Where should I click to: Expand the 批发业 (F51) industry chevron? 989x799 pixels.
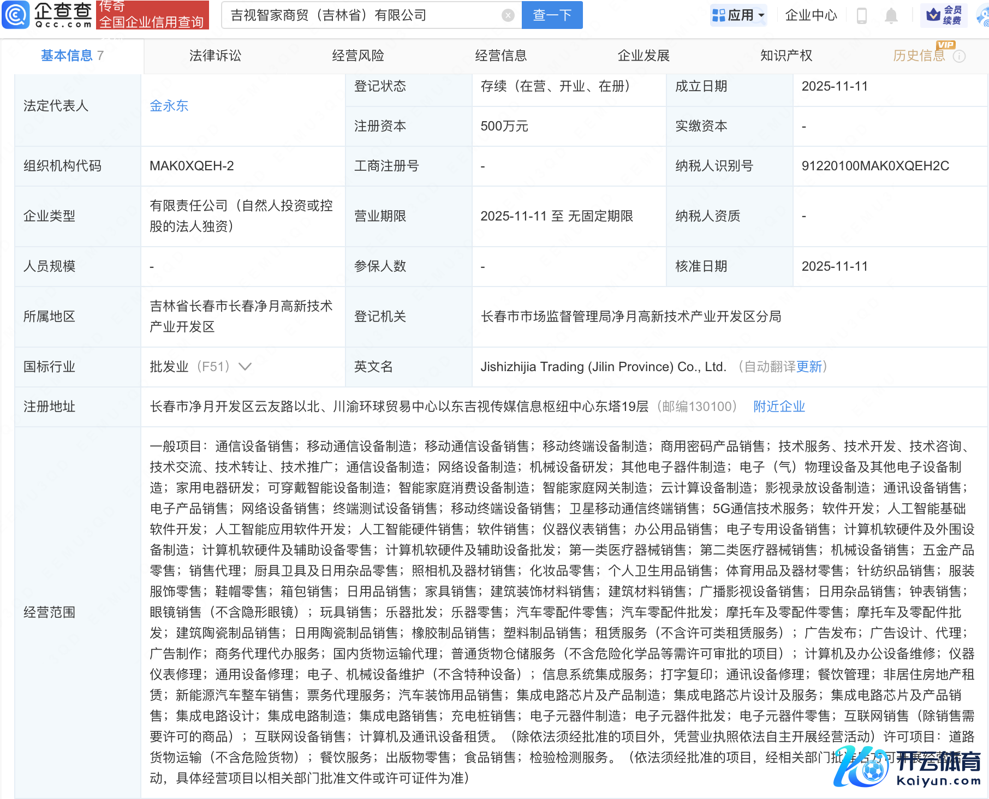pyautogui.click(x=245, y=367)
